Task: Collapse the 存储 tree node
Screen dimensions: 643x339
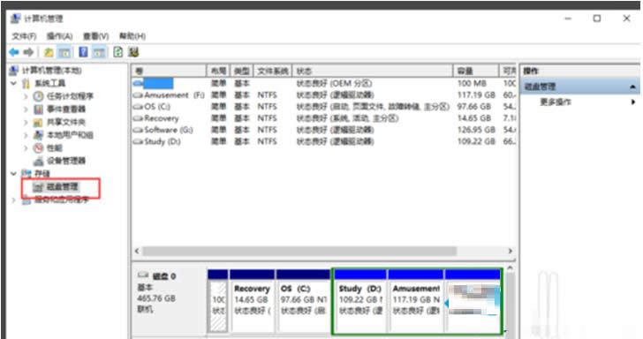Action: (x=13, y=173)
